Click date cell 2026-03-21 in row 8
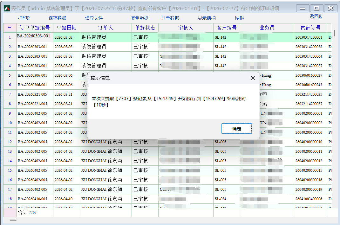 pos(66,104)
